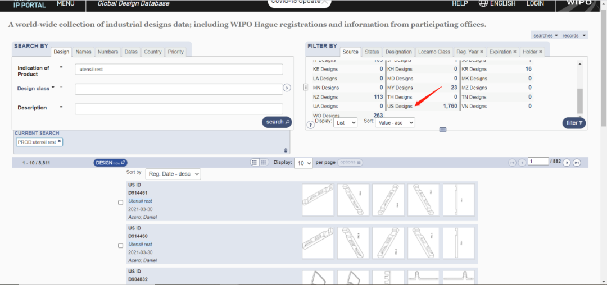Open the Designation filter tab
This screenshot has height=285, width=607.
[398, 52]
